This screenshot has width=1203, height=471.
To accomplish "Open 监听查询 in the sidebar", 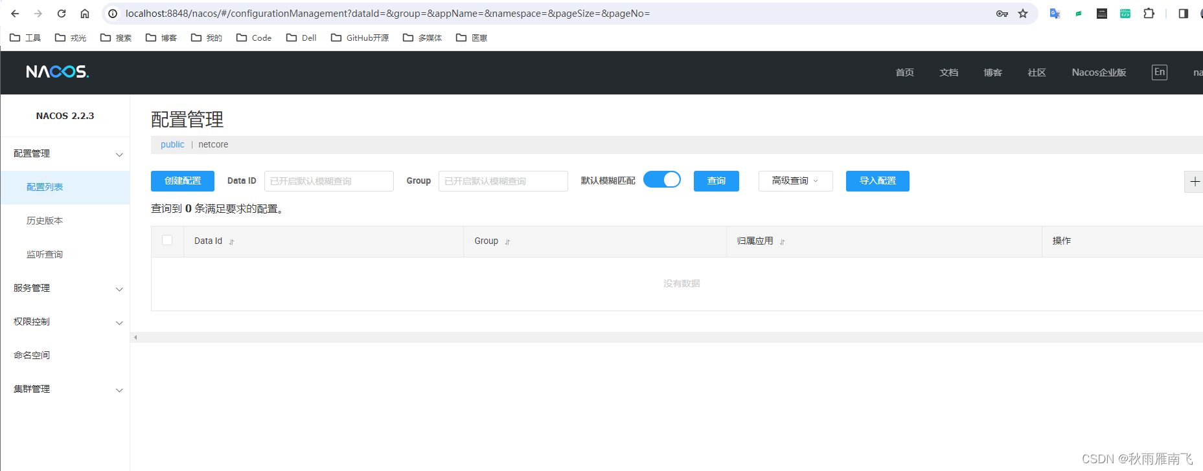I will tap(65, 255).
